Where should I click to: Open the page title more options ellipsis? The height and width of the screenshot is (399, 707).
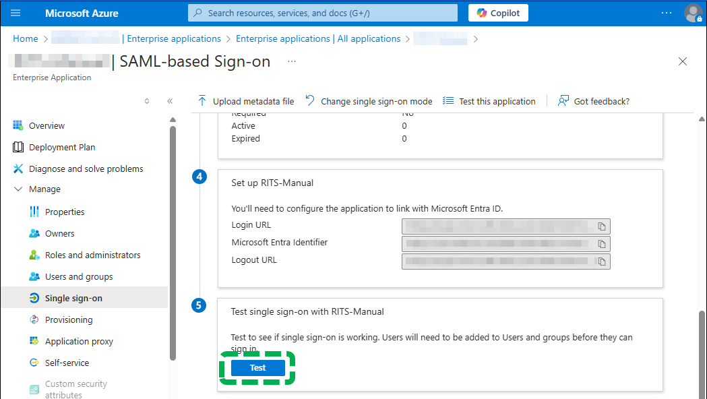[292, 61]
